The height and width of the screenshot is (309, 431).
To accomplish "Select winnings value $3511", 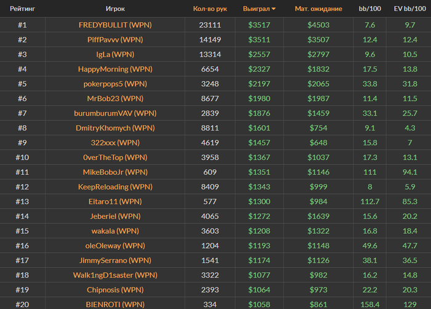I will pos(259,40).
